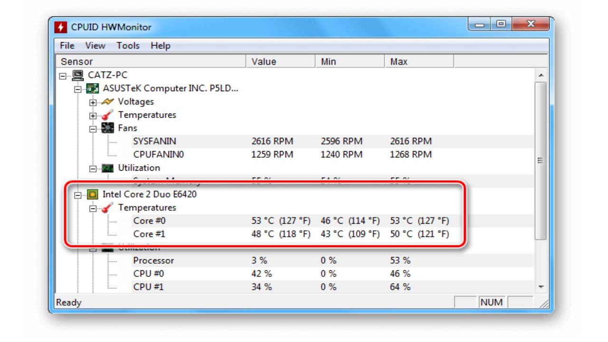Click the NUM status bar indicator

point(491,303)
